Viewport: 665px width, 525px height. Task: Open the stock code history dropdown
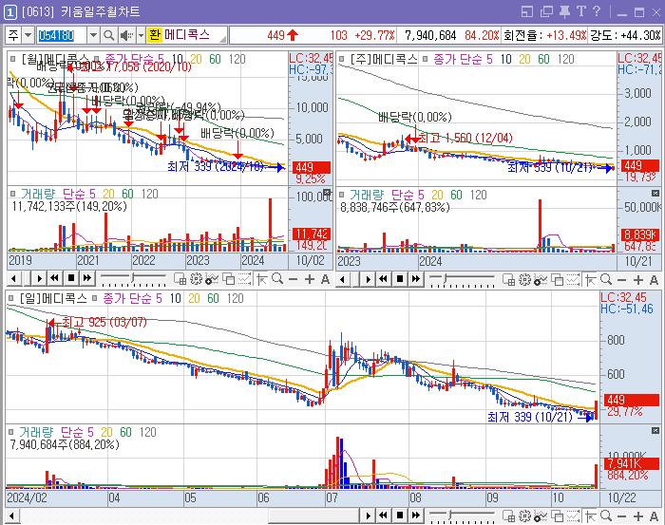[x=93, y=35]
